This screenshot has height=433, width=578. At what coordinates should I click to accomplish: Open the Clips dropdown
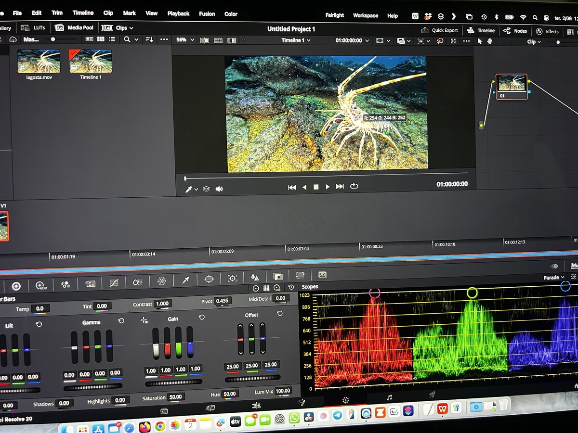(x=118, y=28)
